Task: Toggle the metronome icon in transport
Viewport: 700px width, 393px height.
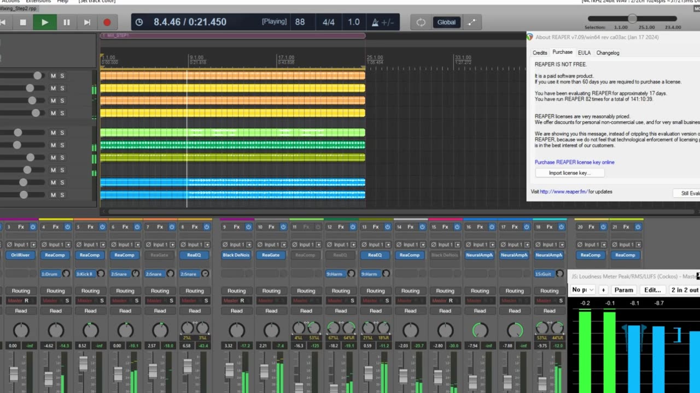Action: tap(376, 22)
